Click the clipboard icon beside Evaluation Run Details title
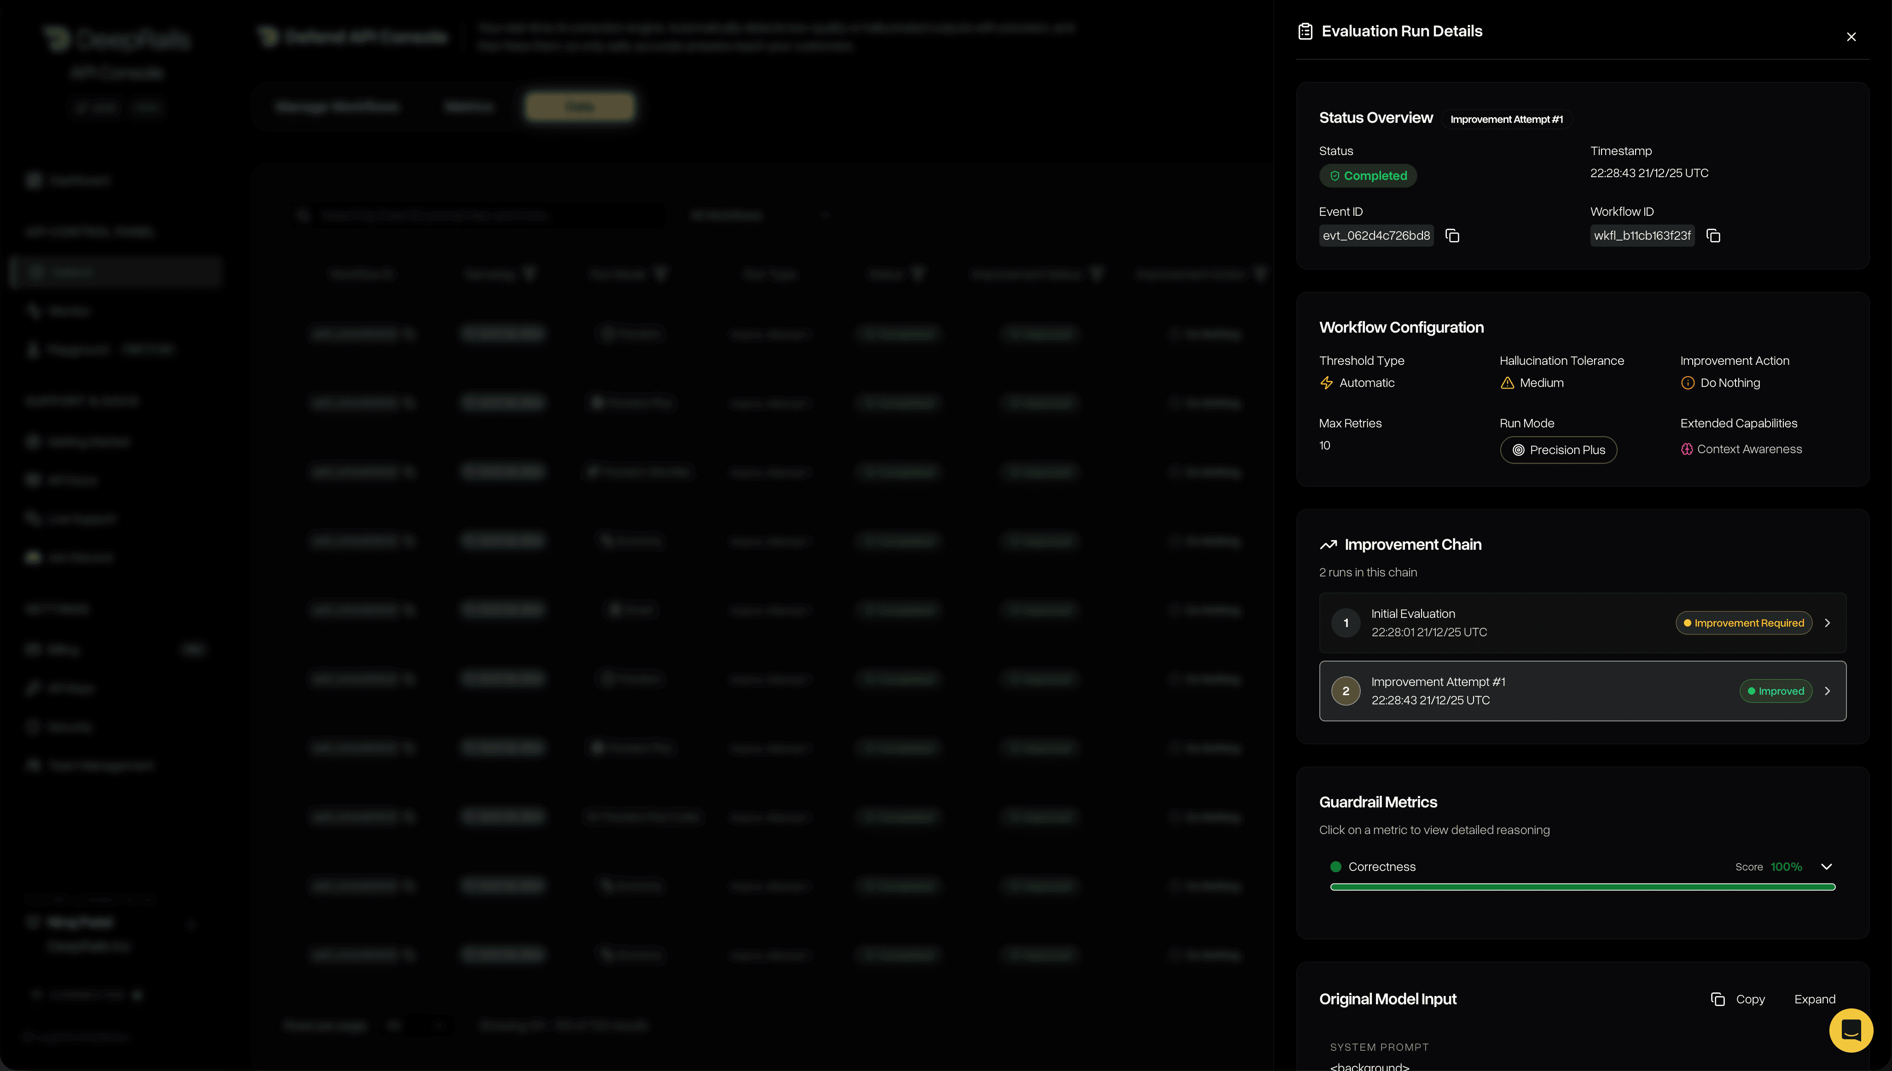This screenshot has width=1892, height=1071. point(1305,31)
